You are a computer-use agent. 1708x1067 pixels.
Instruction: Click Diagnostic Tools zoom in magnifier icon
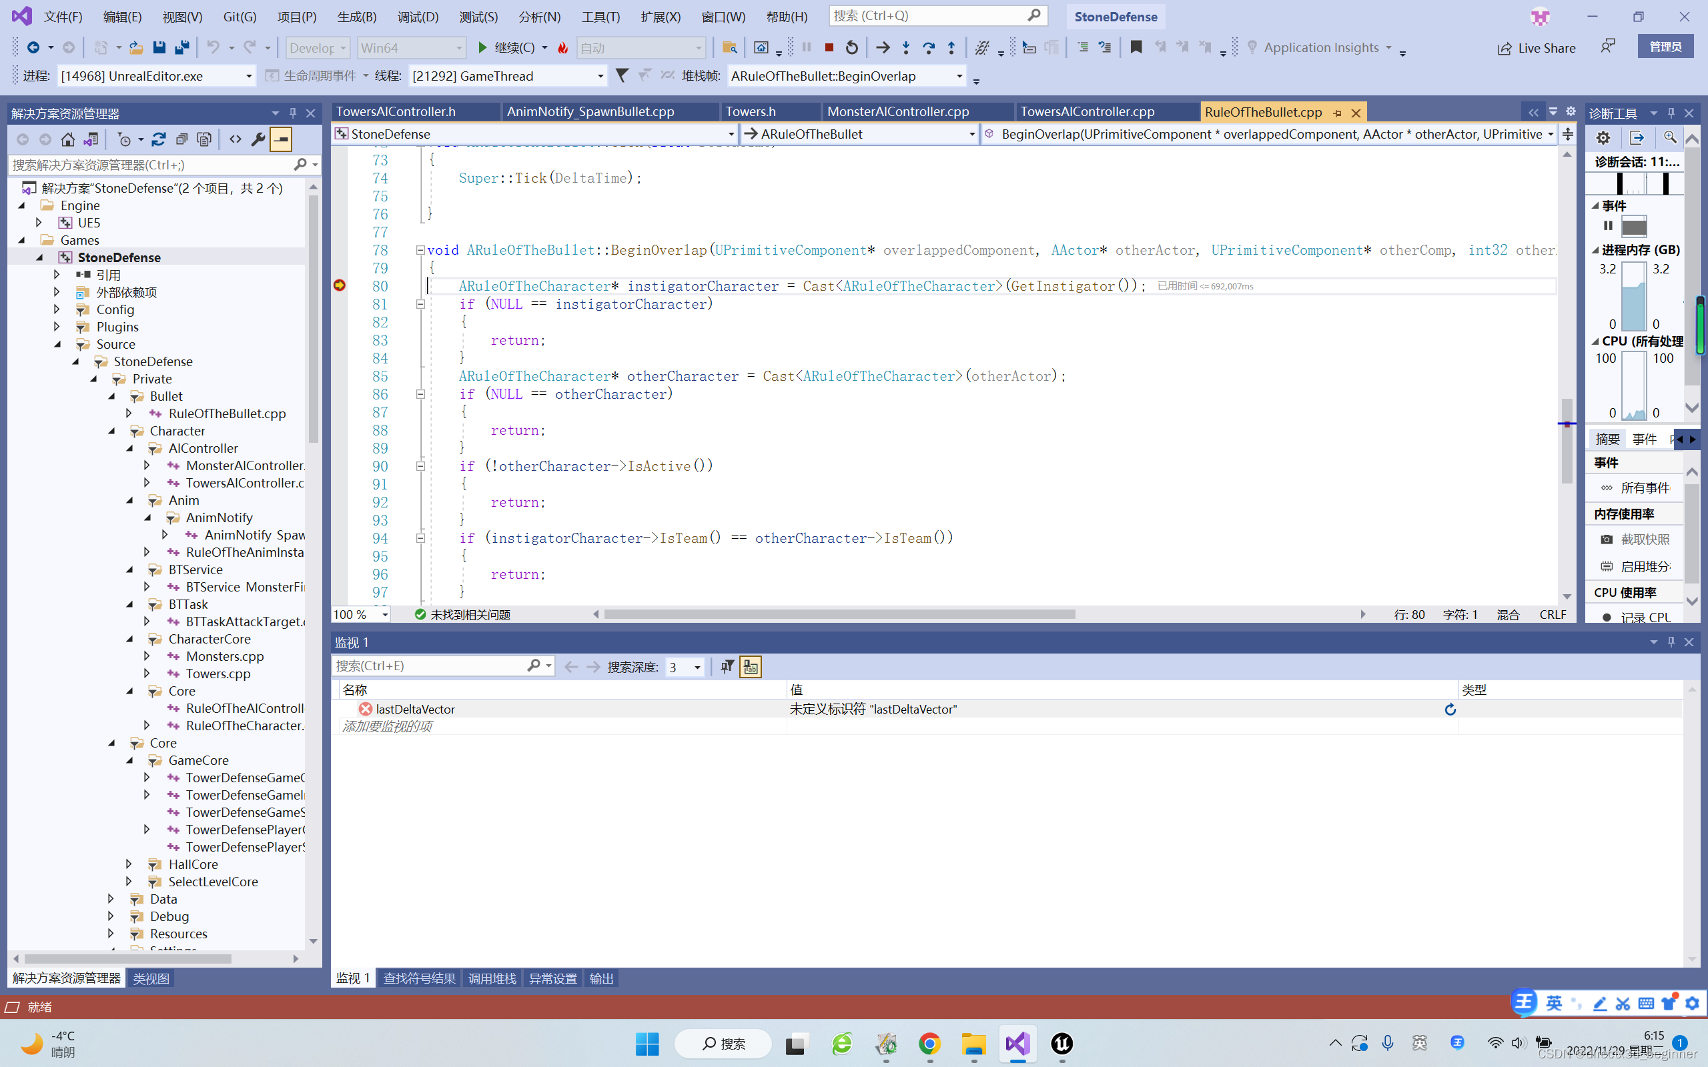point(1670,138)
